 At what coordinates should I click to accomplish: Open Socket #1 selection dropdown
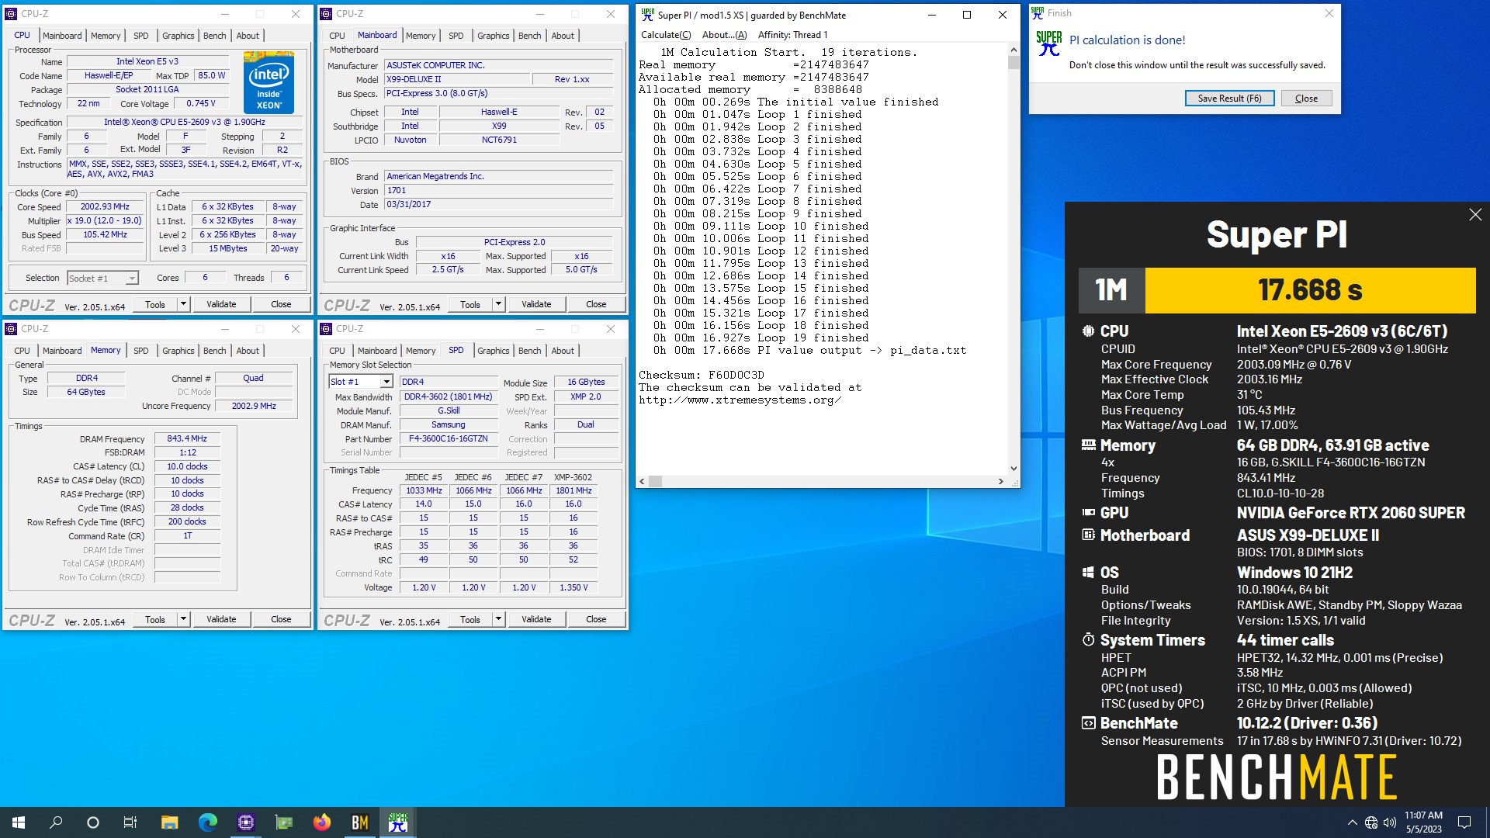coord(102,279)
